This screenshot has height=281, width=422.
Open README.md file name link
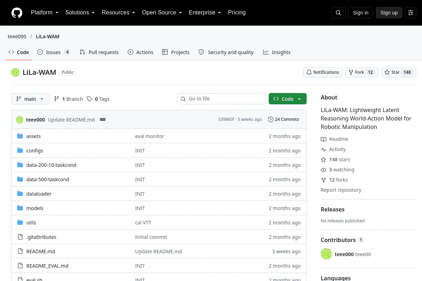click(41, 251)
